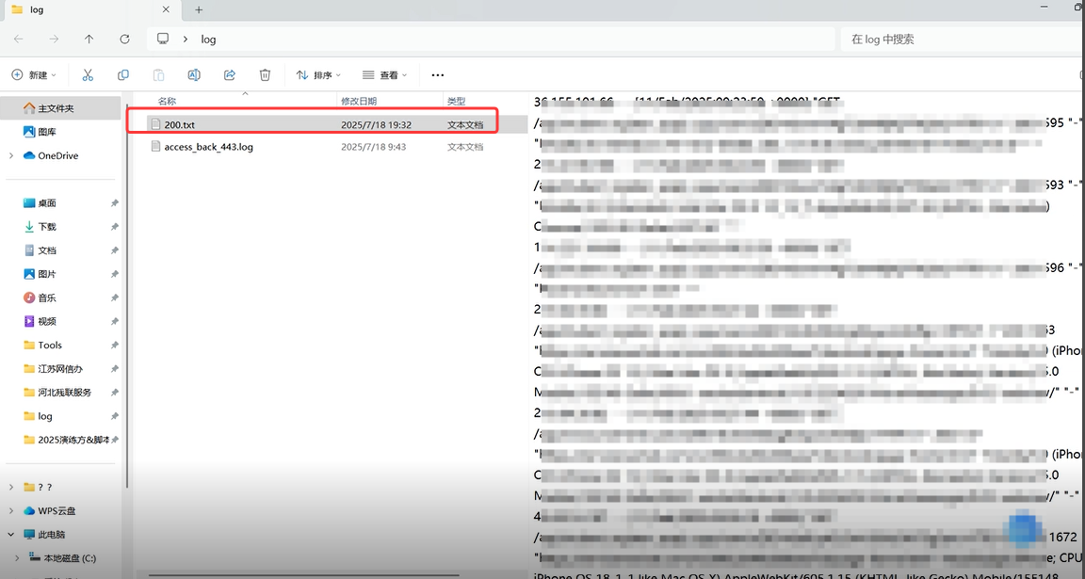Image resolution: width=1085 pixels, height=579 pixels.
Task: Click the pin icon beside Tools
Action: point(114,345)
